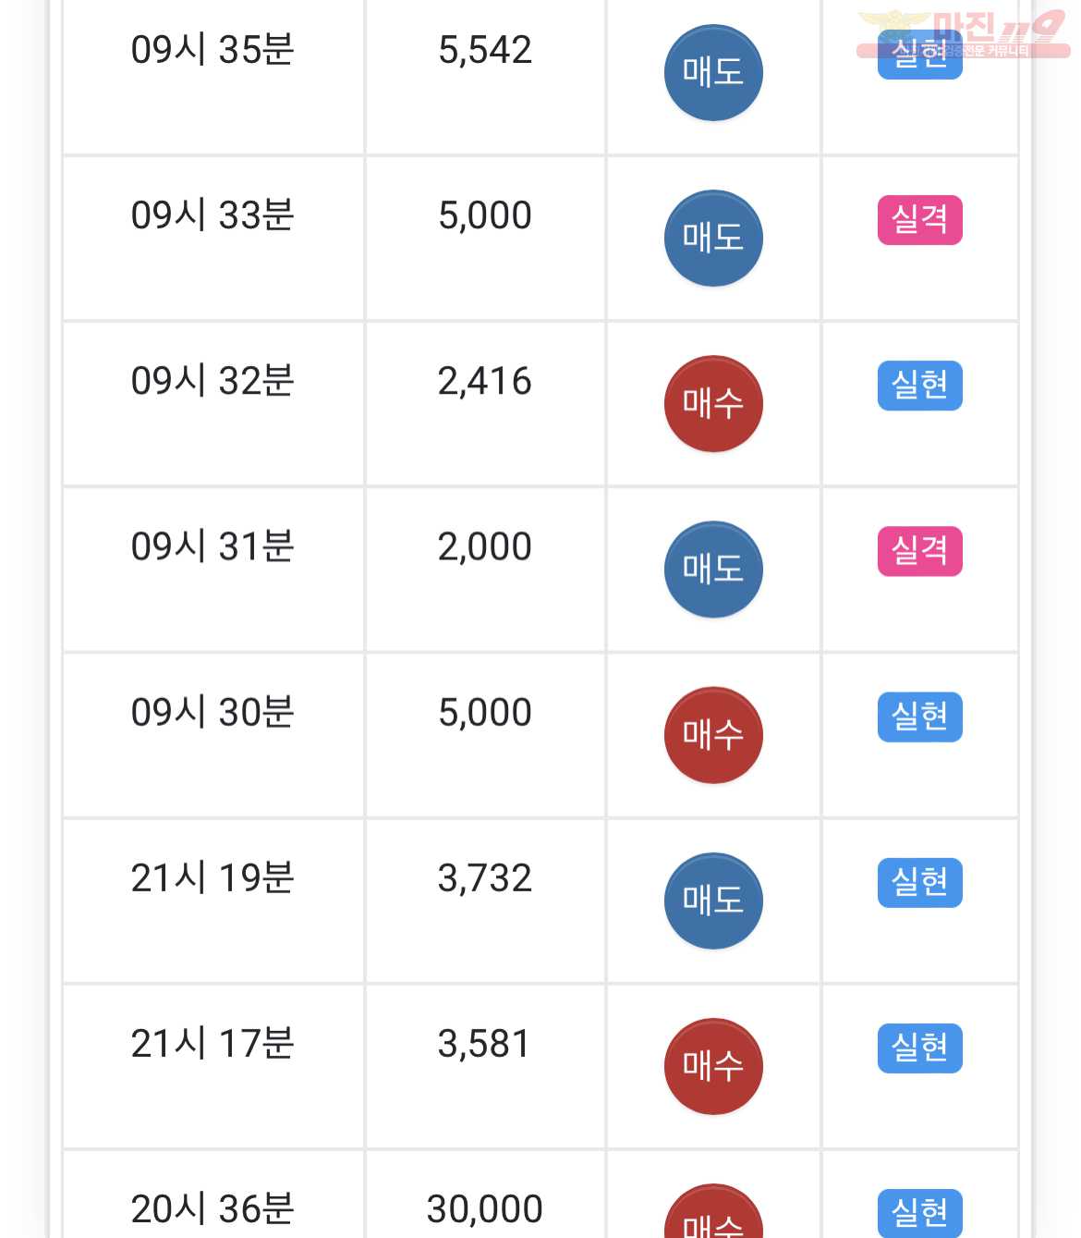The height and width of the screenshot is (1238, 1081).
Task: Select the 실현 badge in 09시 30분 row
Action: pyautogui.click(x=919, y=717)
